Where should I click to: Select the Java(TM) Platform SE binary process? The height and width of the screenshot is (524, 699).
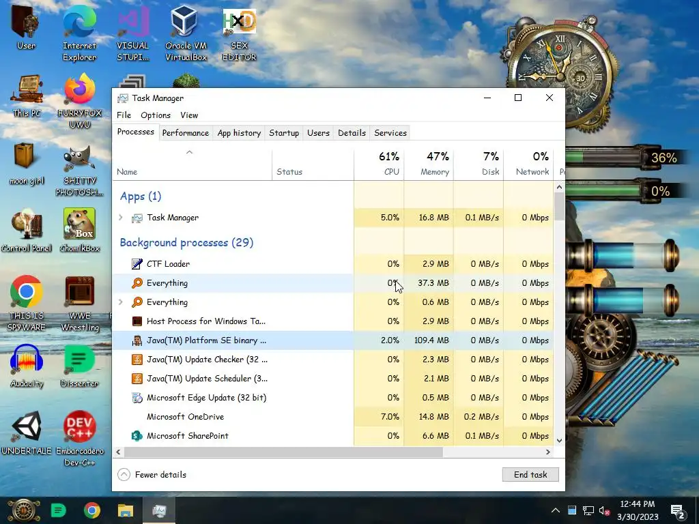(x=333, y=340)
